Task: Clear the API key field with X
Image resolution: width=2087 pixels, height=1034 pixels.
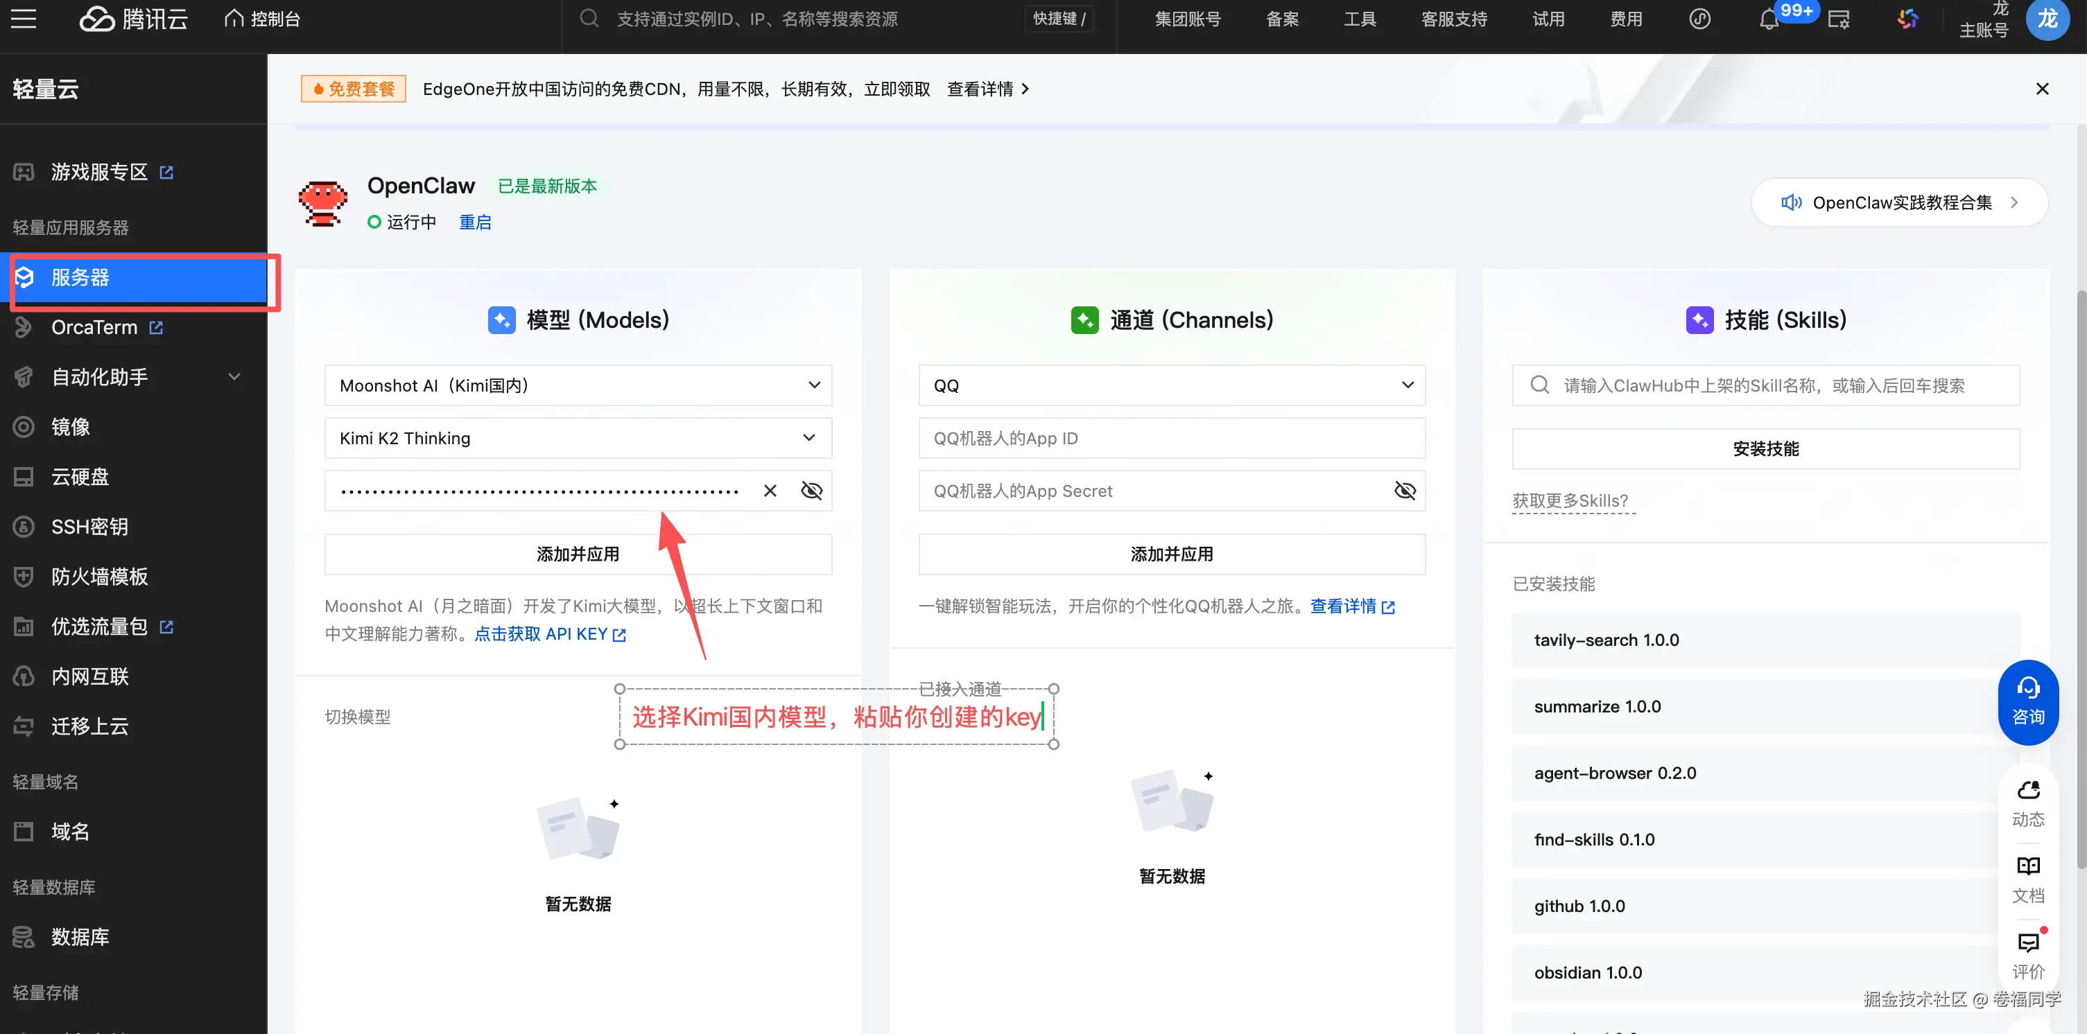Action: pos(770,491)
